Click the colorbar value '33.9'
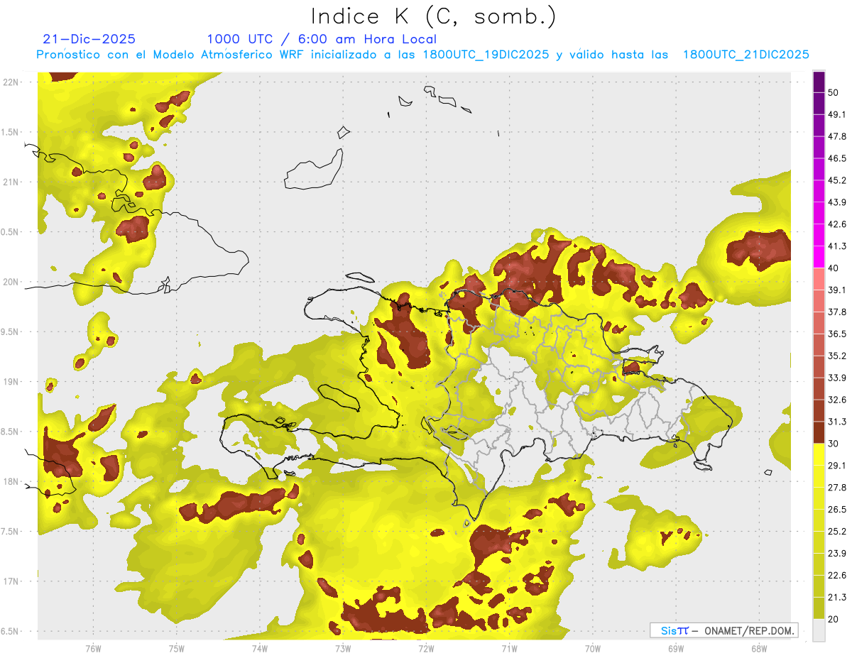This screenshot has width=852, height=658. [838, 378]
